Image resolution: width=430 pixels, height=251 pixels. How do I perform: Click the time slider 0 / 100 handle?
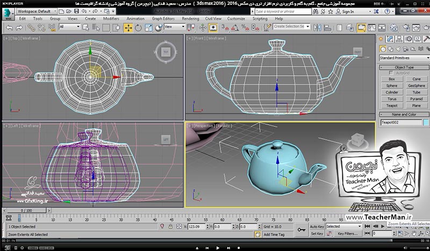coord(26,210)
